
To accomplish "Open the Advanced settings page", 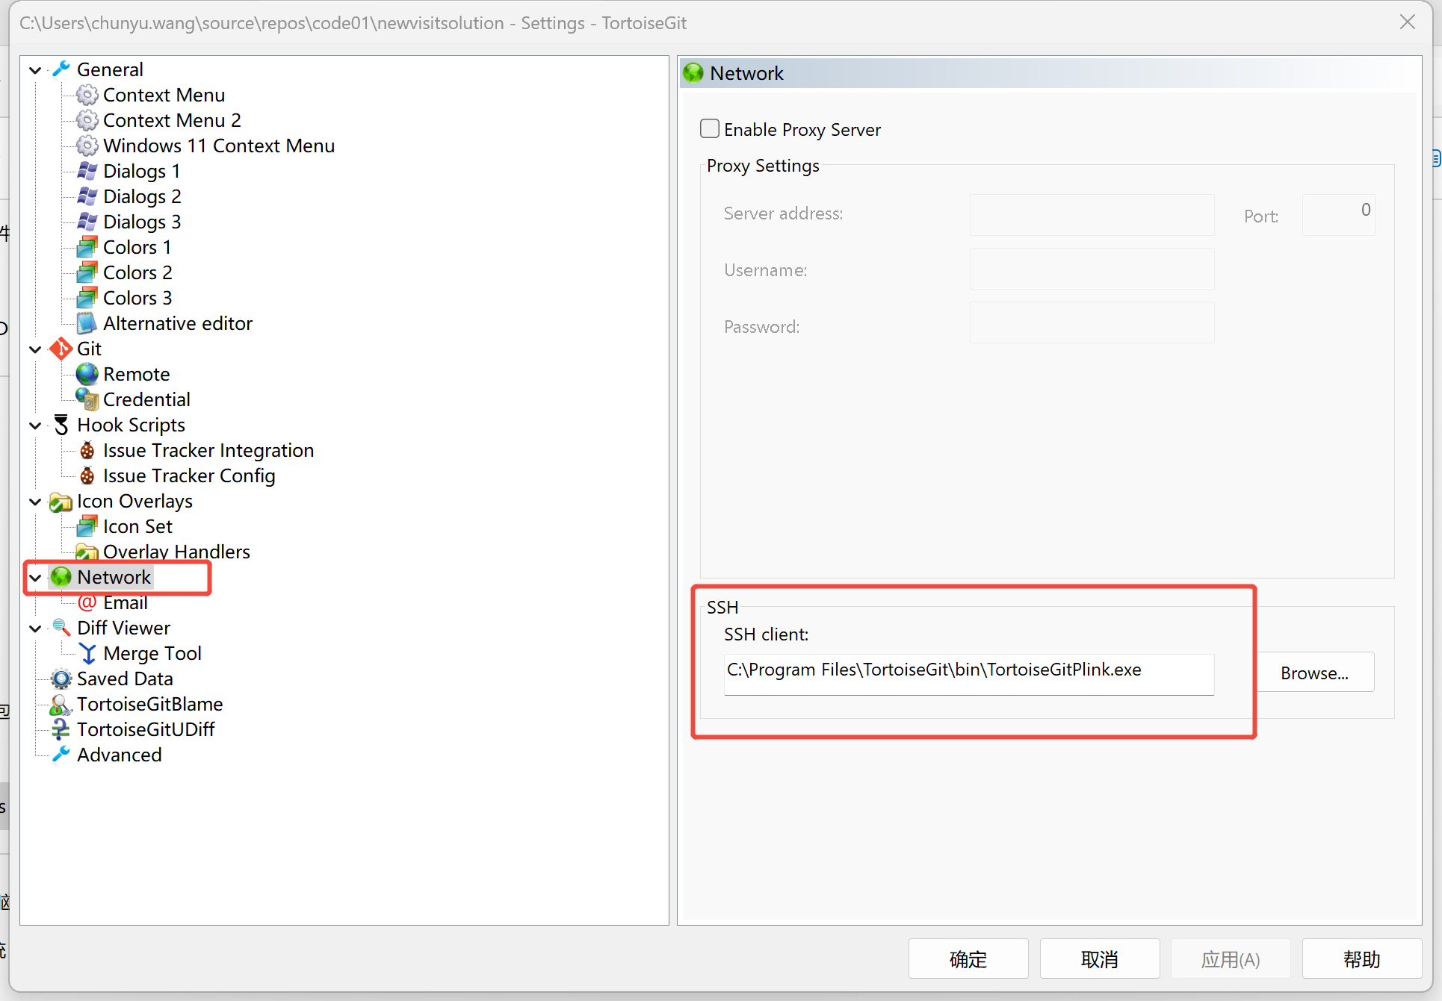I will [x=119, y=755].
